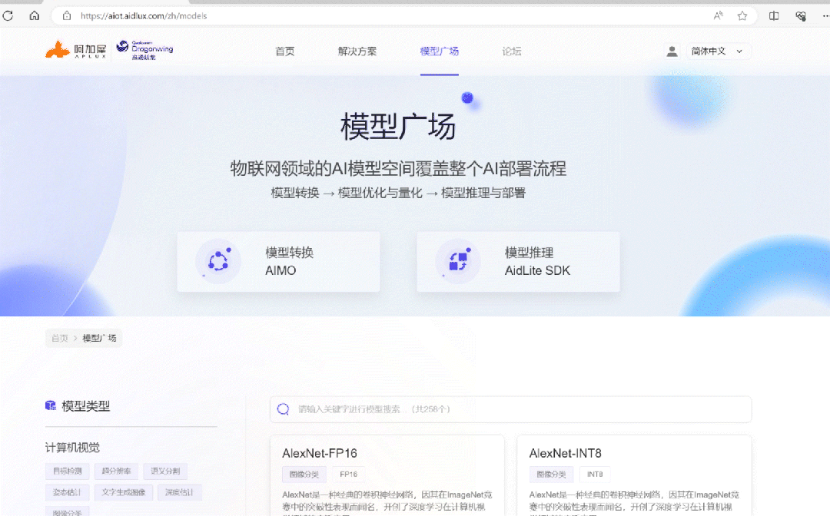Click the magnifier icon in the search bar
The height and width of the screenshot is (516, 830).
(283, 409)
